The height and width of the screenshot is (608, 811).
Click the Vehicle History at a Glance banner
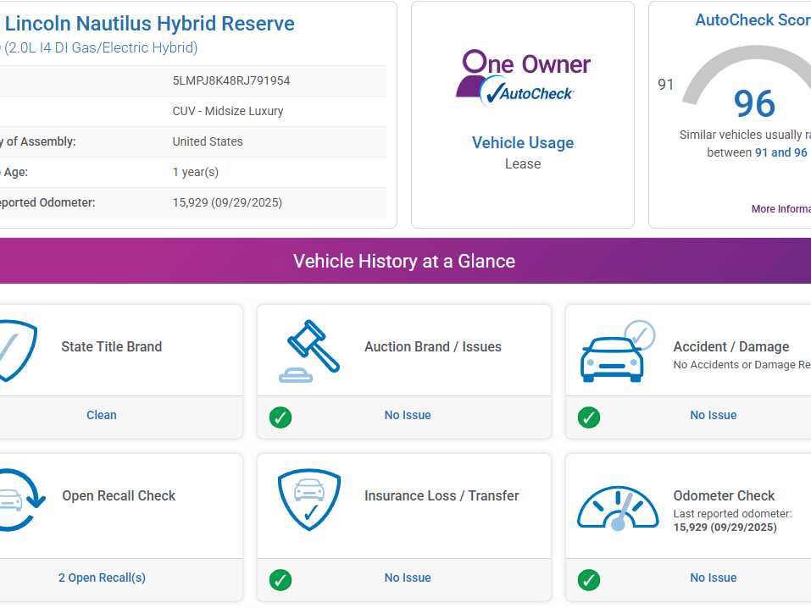coord(404,261)
